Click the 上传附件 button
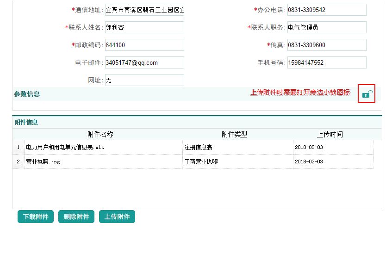 coord(117,217)
